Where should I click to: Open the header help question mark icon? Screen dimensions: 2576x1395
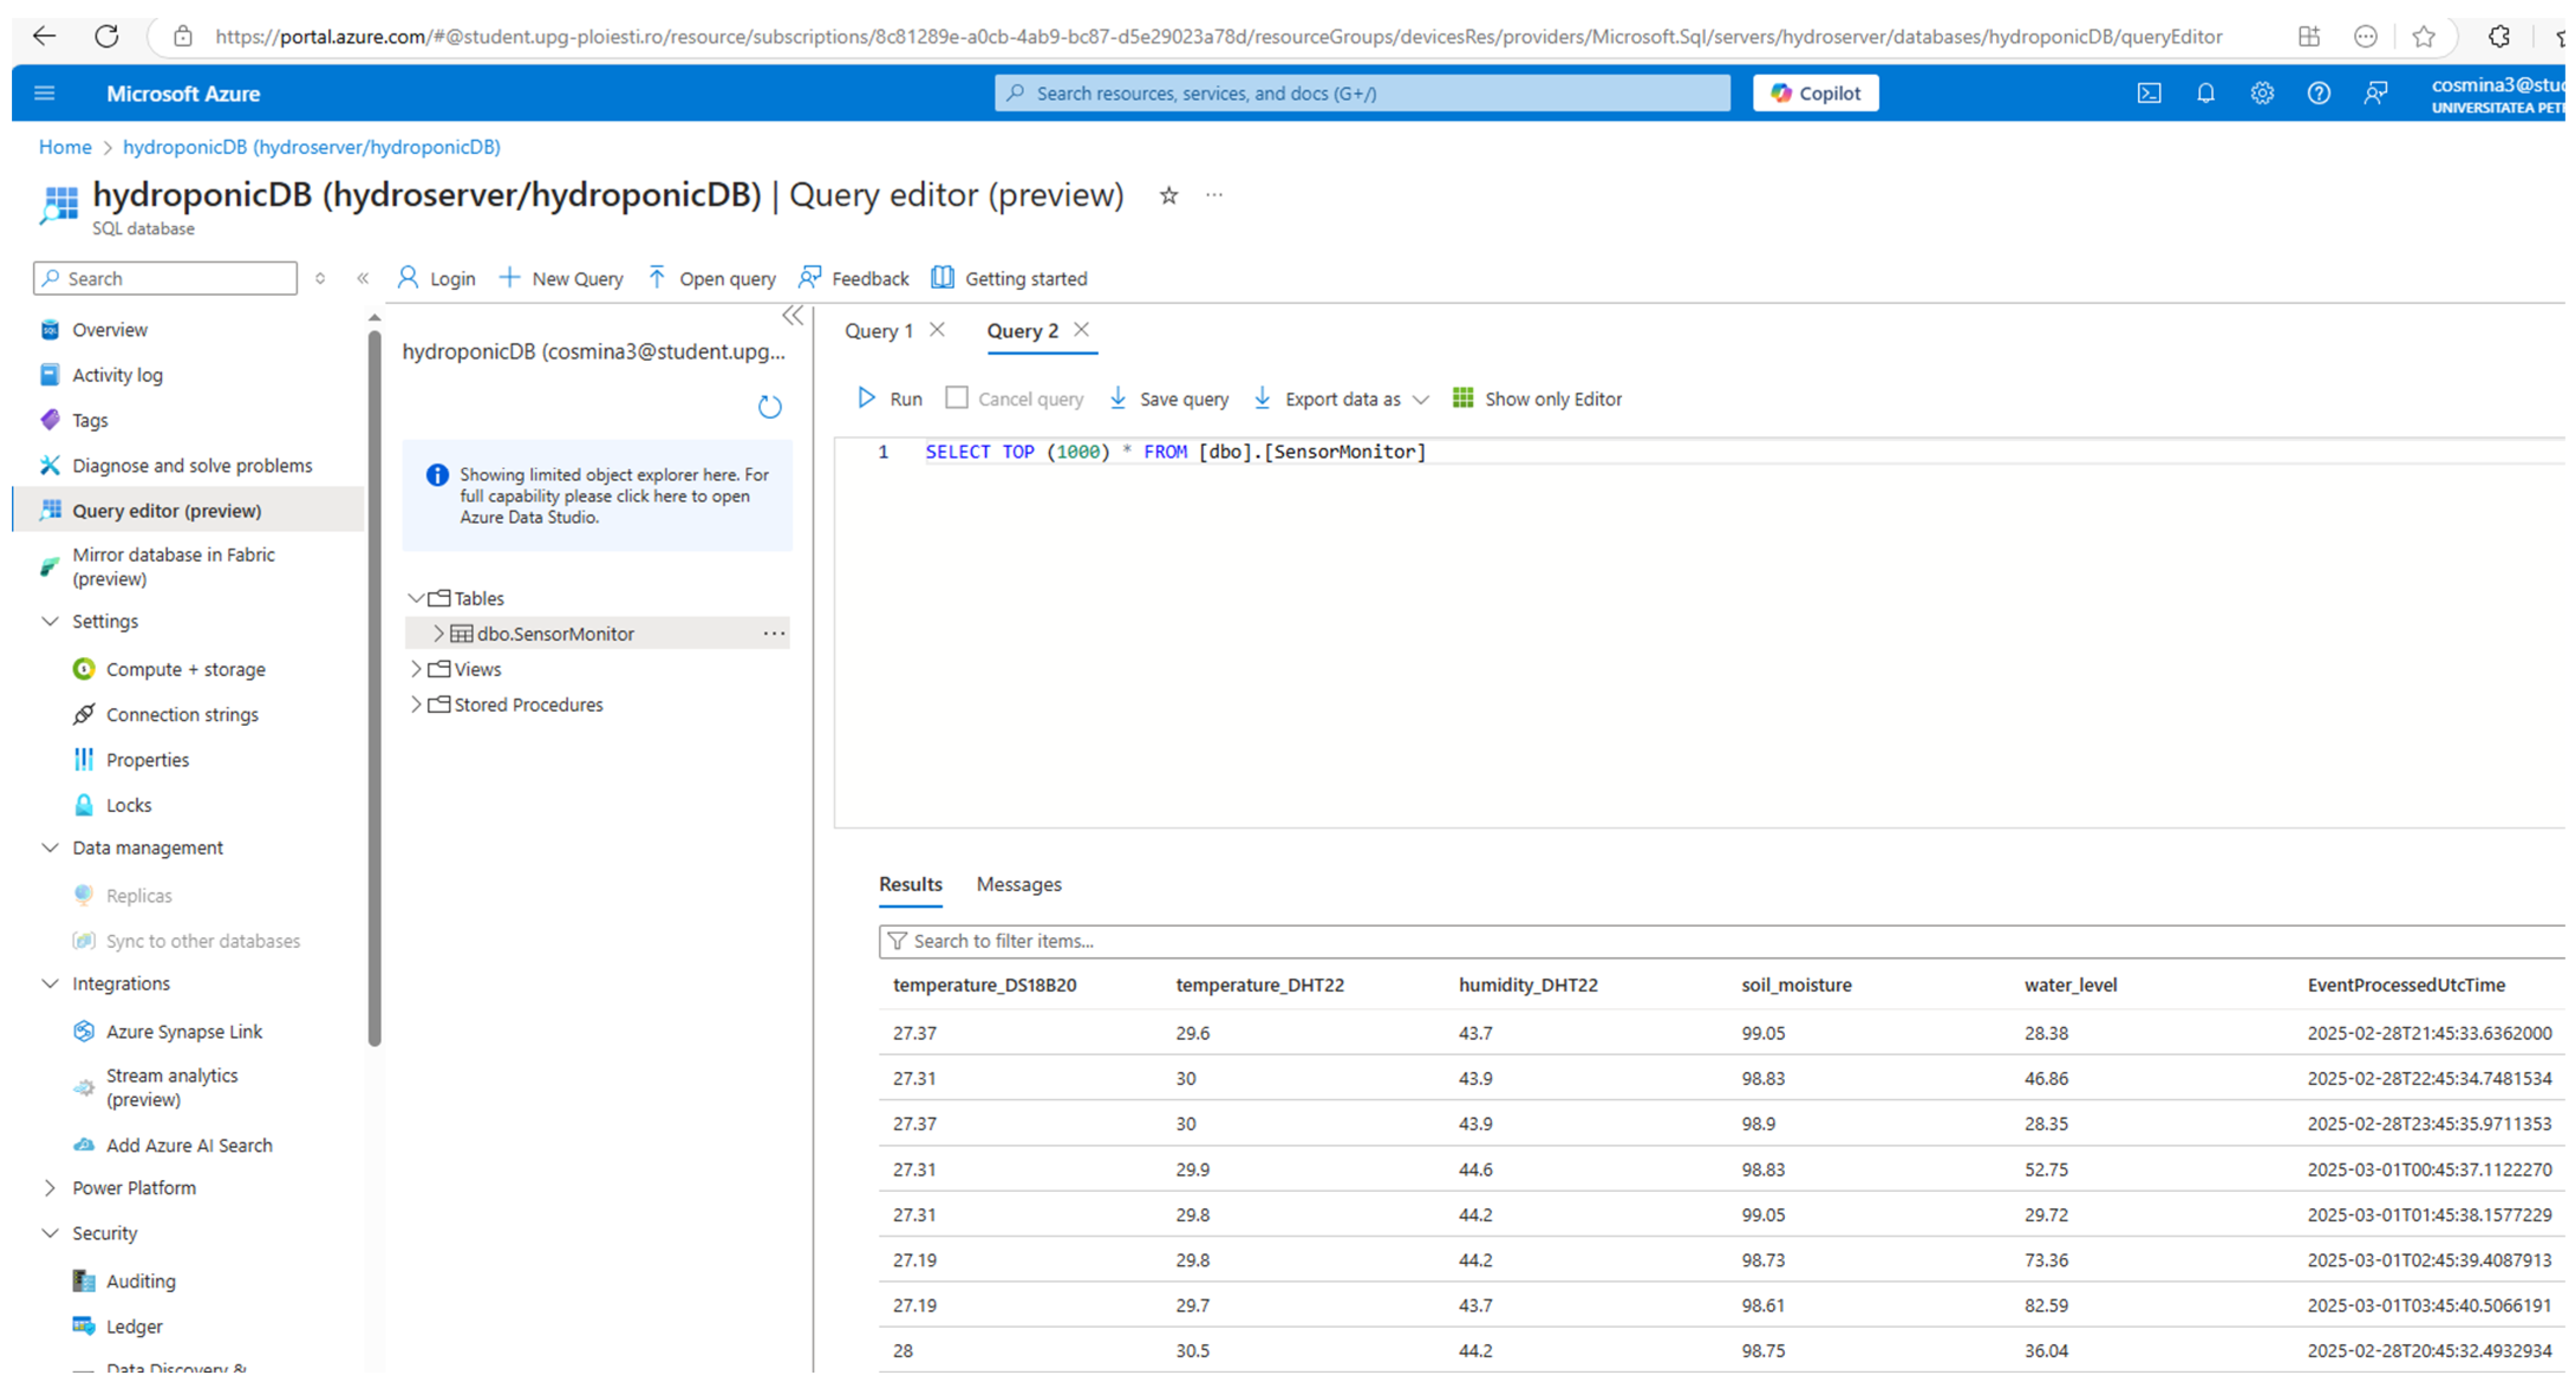click(x=2318, y=93)
